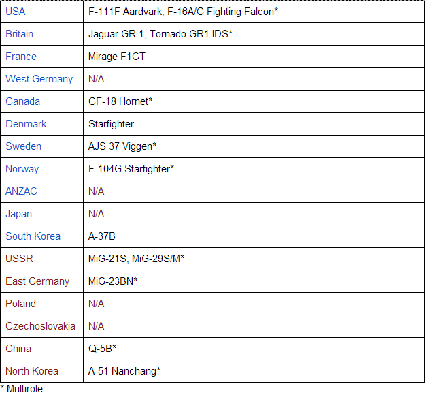Open the Denmark link

pos(26,124)
